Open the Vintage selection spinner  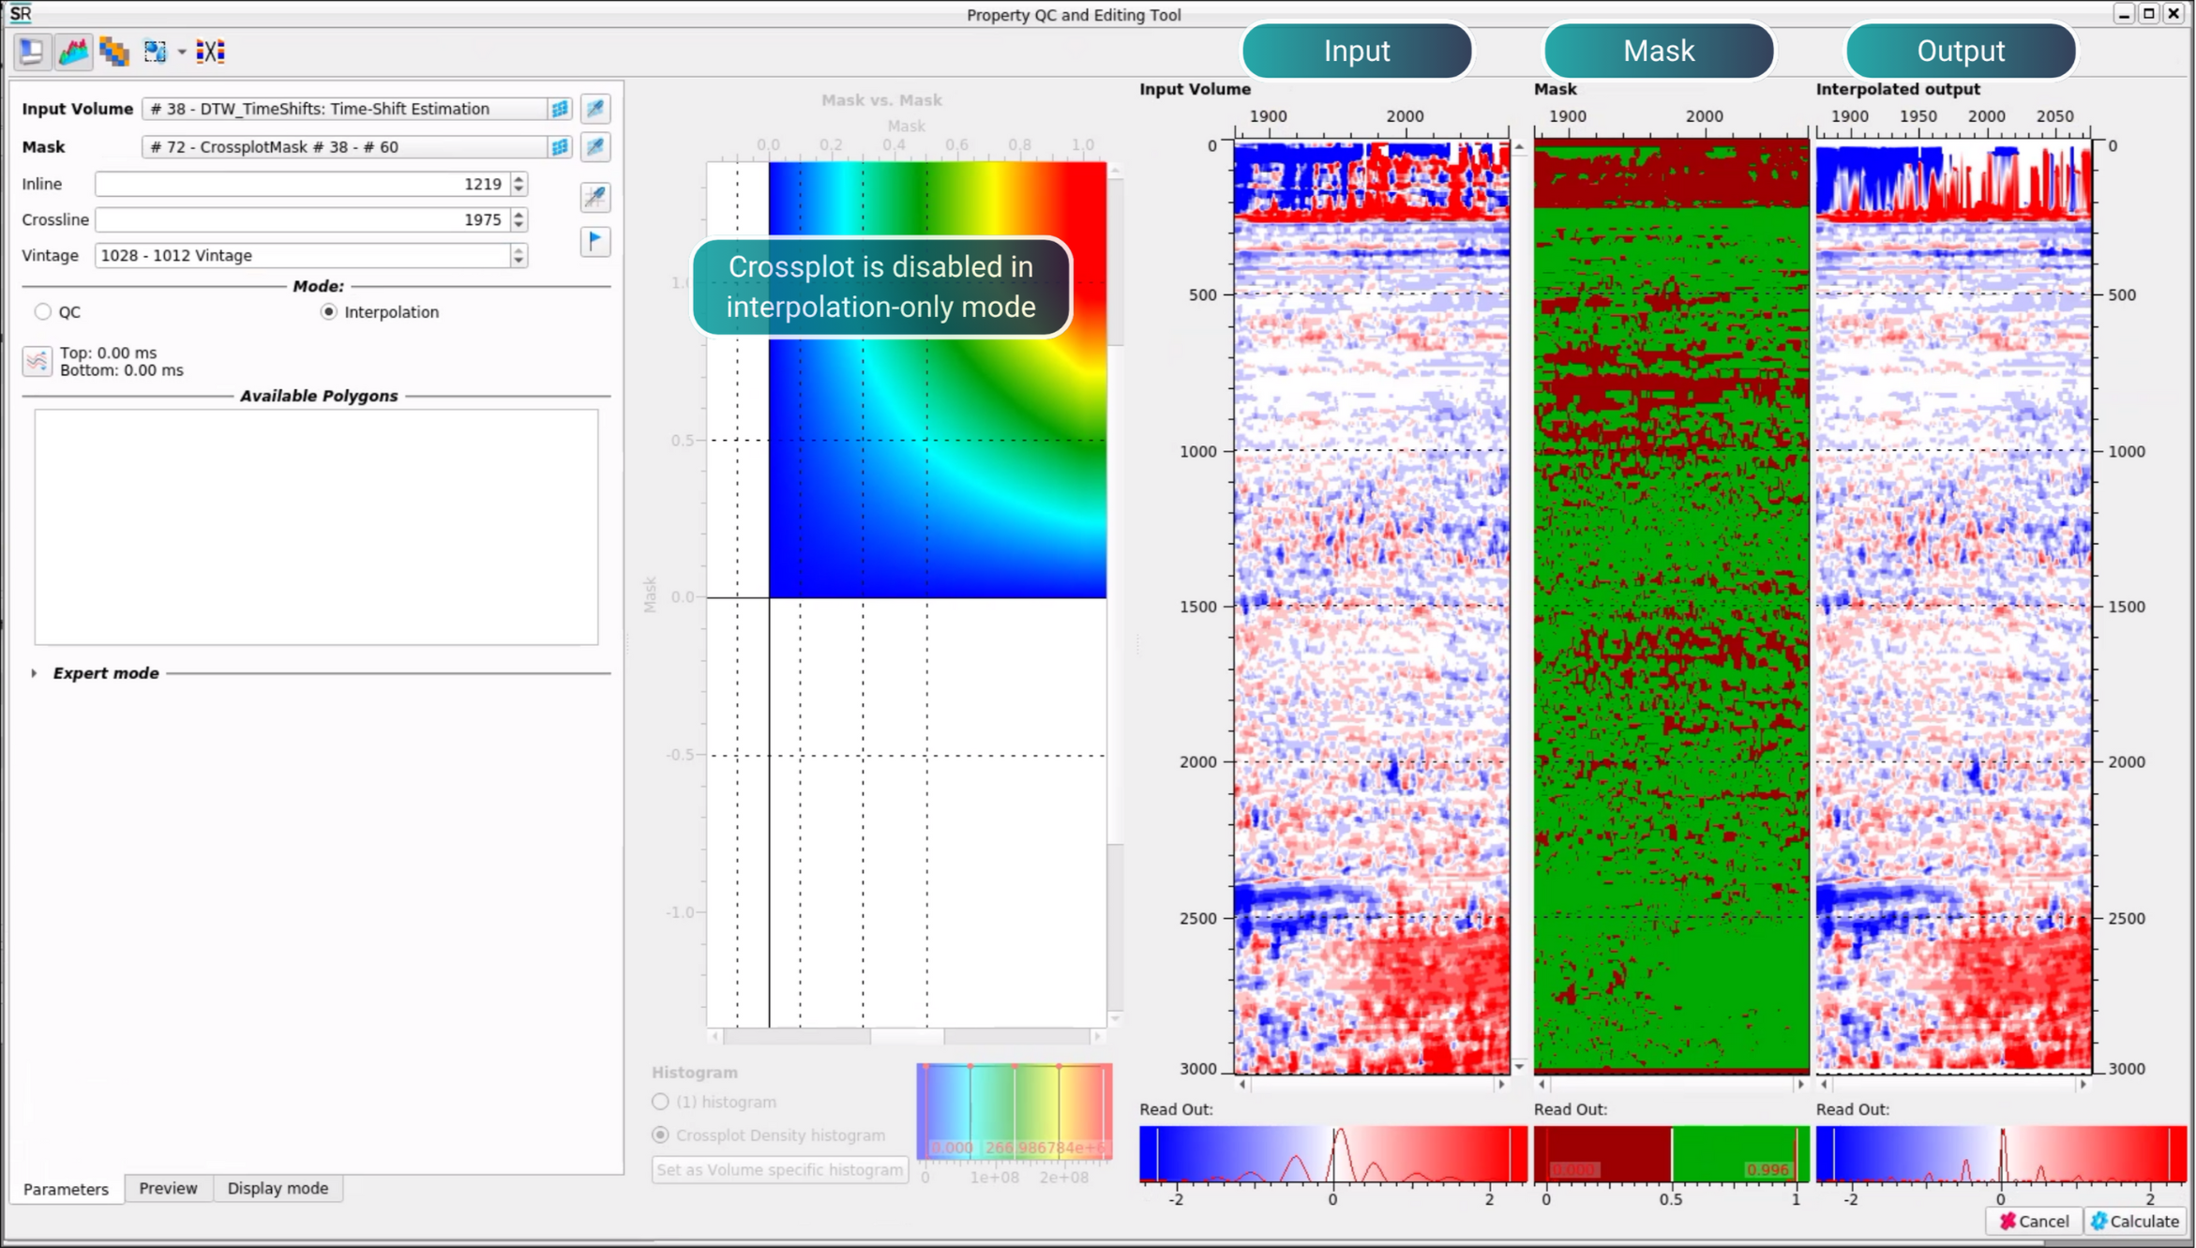[519, 255]
